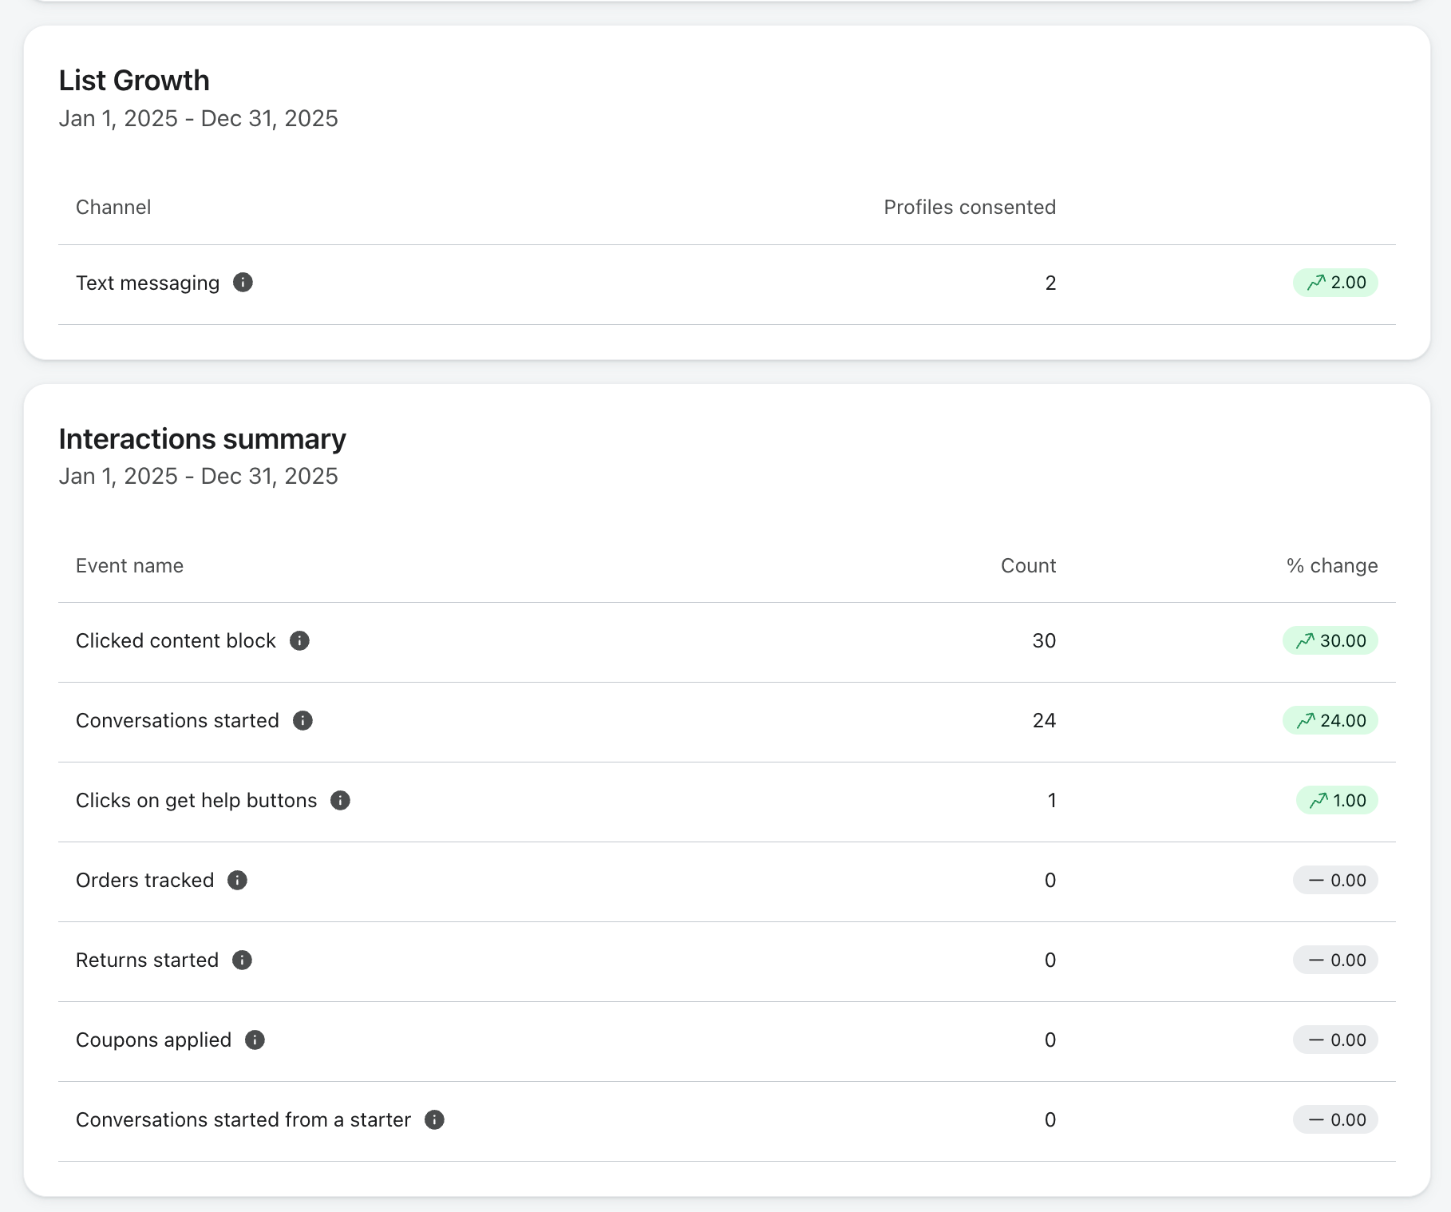Click info icon for Clicks on get help buttons
Screen dimensions: 1451x1212
pyautogui.click(x=340, y=801)
